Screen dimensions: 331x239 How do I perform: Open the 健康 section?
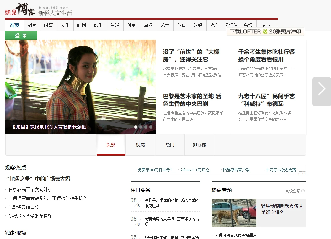click(131, 25)
